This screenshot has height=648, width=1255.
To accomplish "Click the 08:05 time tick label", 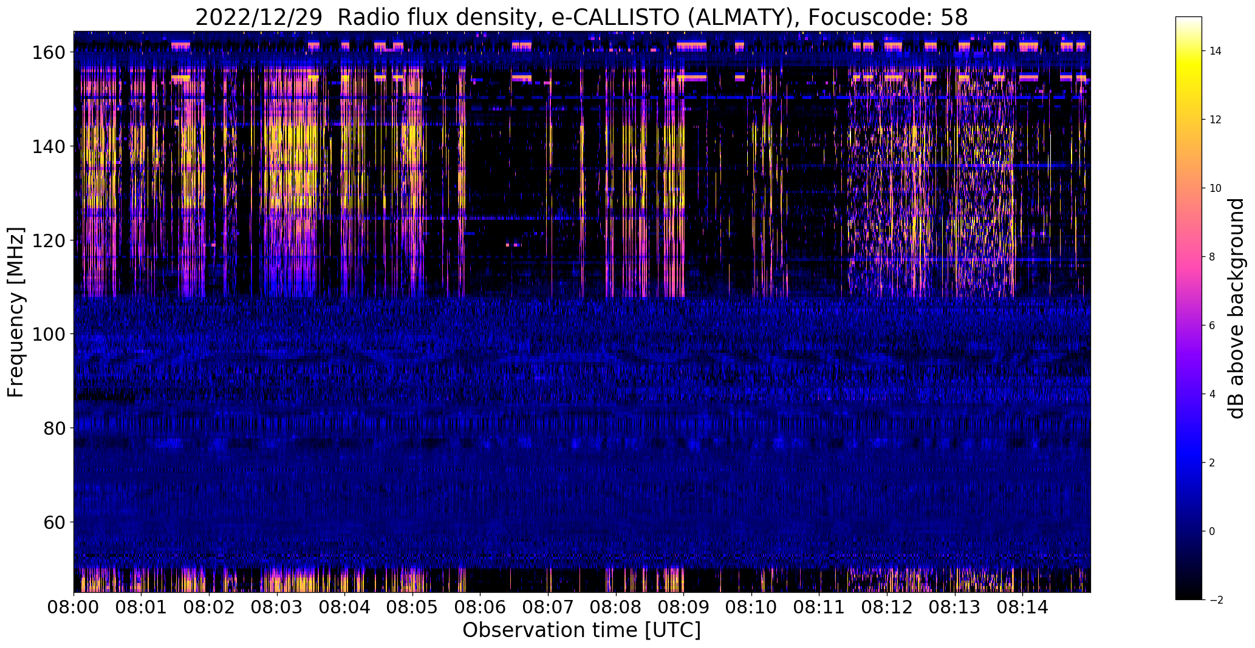I will click(x=412, y=606).
